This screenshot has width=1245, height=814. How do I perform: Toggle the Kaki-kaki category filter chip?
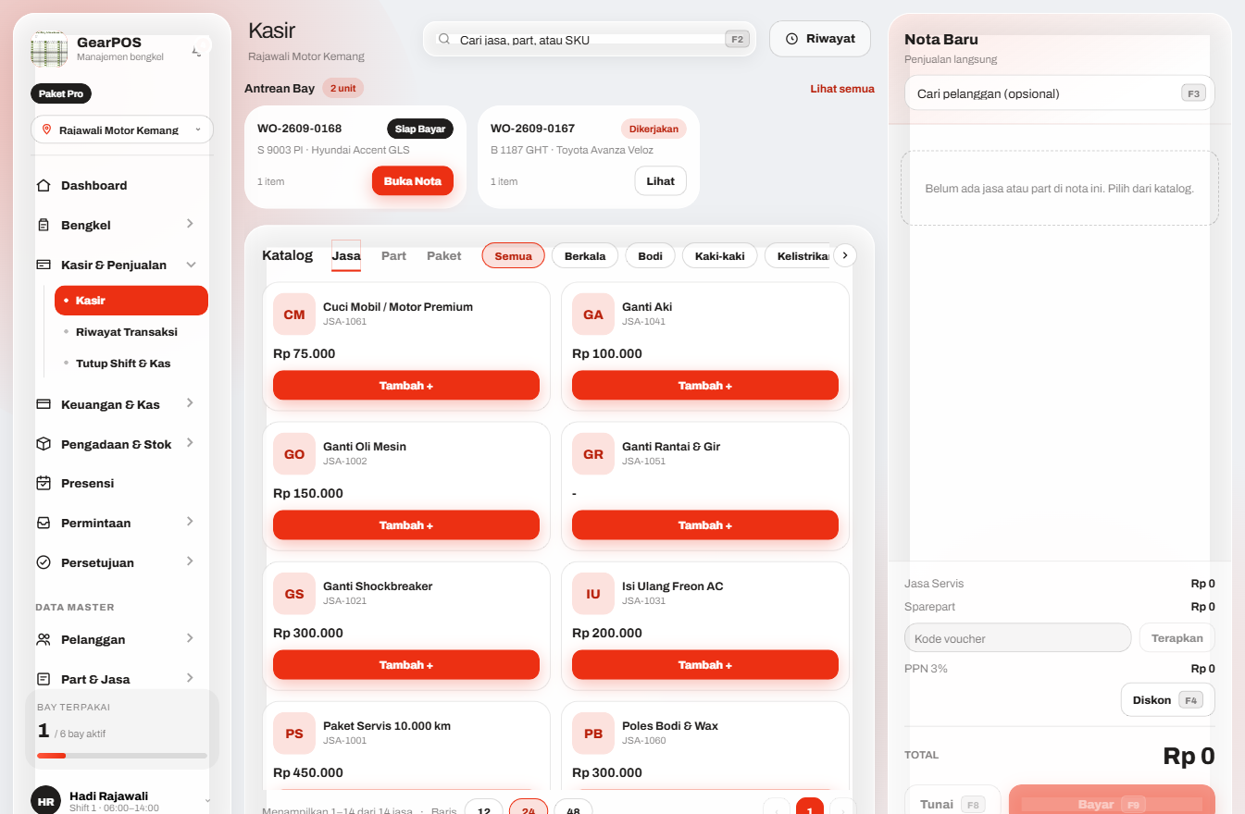click(720, 255)
